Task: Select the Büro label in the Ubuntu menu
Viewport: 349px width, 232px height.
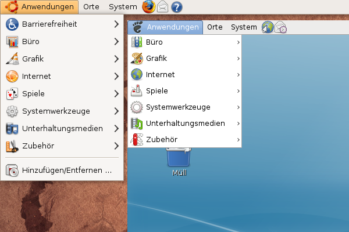Action: pyautogui.click(x=31, y=42)
